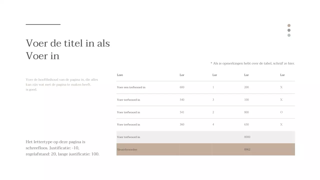Select the O mark in the 541 row
The image size is (320, 180).
281,112
